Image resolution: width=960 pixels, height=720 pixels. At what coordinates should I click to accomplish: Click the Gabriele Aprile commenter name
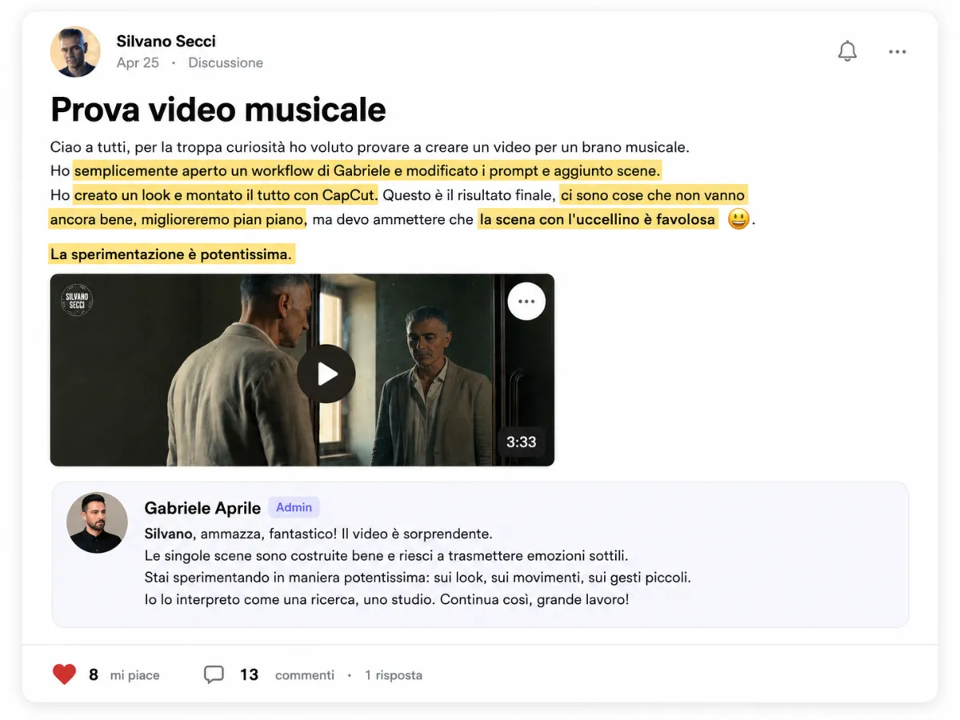(202, 508)
